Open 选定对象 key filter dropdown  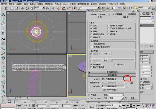pyautogui.click(x=113, y=105)
